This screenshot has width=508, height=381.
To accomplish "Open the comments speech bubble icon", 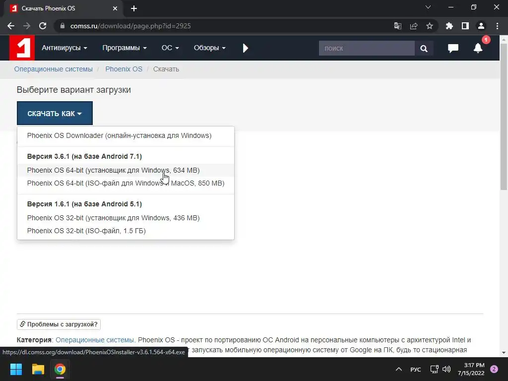I will [x=453, y=48].
